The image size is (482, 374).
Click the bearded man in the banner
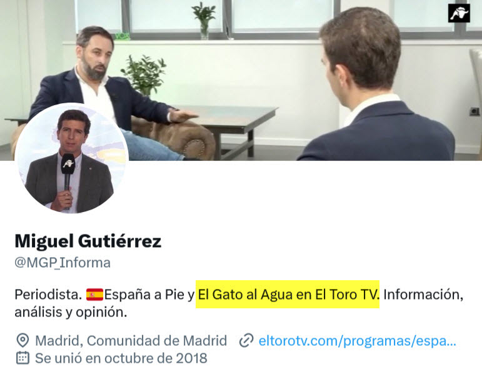[x=101, y=93]
